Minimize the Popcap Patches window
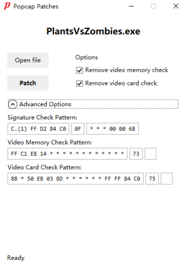The height and width of the screenshot is (267, 186). click(x=131, y=6)
